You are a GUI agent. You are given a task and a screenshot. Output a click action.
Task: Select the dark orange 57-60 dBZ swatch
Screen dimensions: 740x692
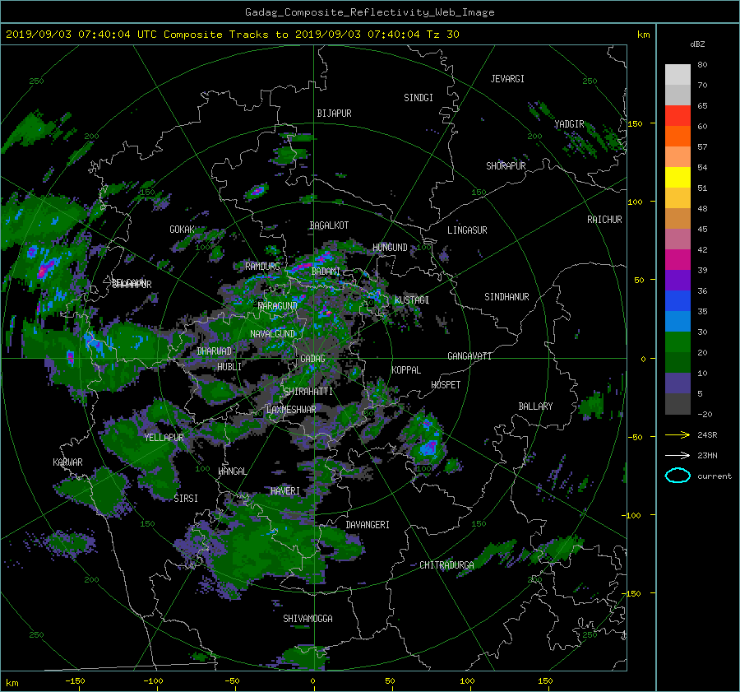click(x=678, y=136)
